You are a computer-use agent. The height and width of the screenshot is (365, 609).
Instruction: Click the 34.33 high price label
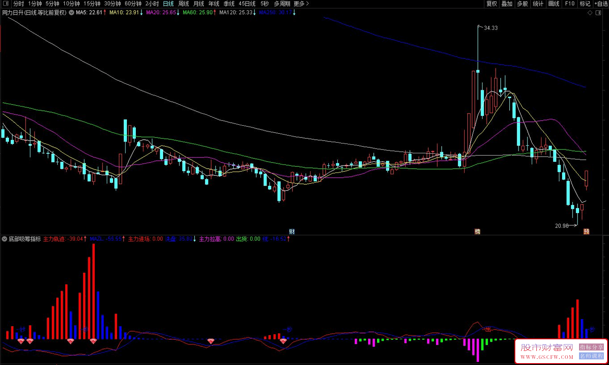490,28
